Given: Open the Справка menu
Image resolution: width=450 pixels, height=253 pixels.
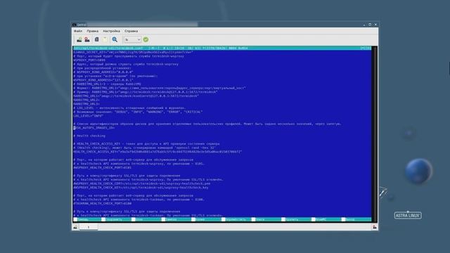Looking at the screenshot, I should pyautogui.click(x=131, y=31).
